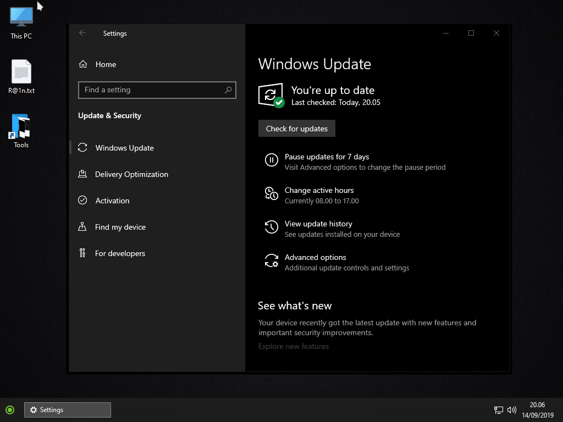
Task: Close the Settings window
Action: 496,33
